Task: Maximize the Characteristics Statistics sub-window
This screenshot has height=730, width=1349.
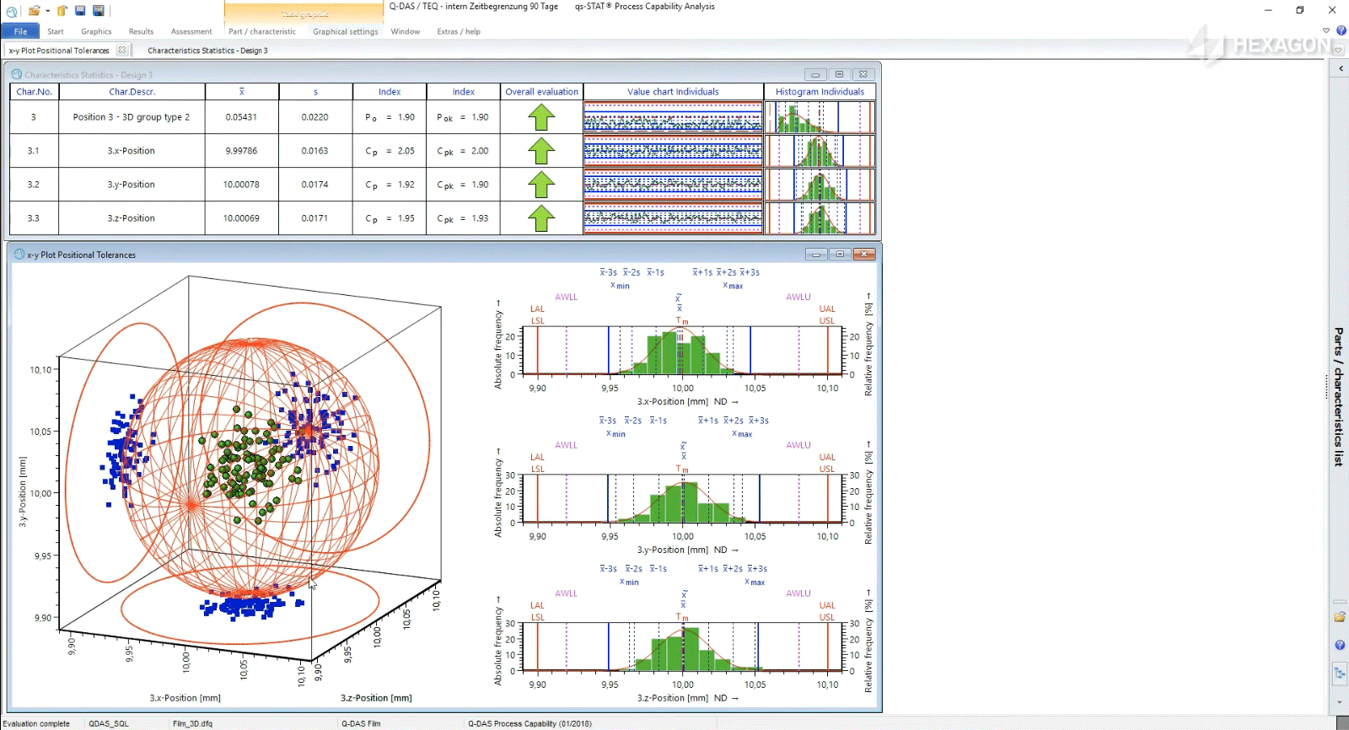Action: [x=839, y=74]
